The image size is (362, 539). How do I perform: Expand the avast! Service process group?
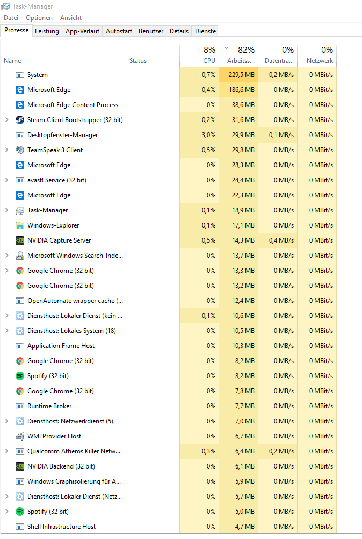click(x=6, y=180)
